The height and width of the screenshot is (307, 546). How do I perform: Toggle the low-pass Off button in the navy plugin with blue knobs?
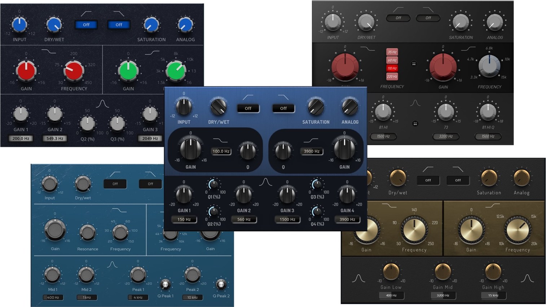[x=119, y=25]
